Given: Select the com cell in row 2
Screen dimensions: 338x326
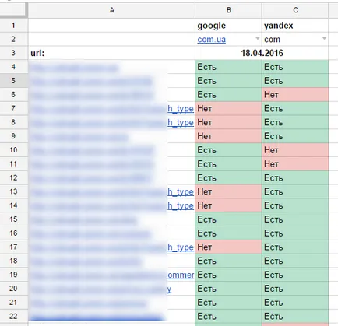Looking at the screenshot, I should pyautogui.click(x=295, y=40).
